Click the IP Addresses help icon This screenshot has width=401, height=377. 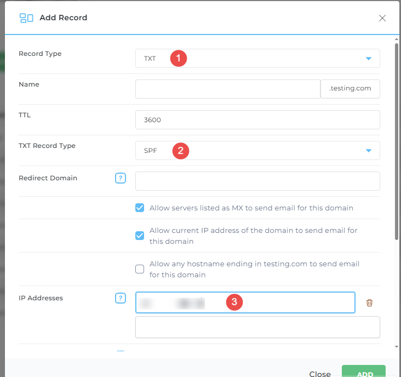[x=121, y=298]
